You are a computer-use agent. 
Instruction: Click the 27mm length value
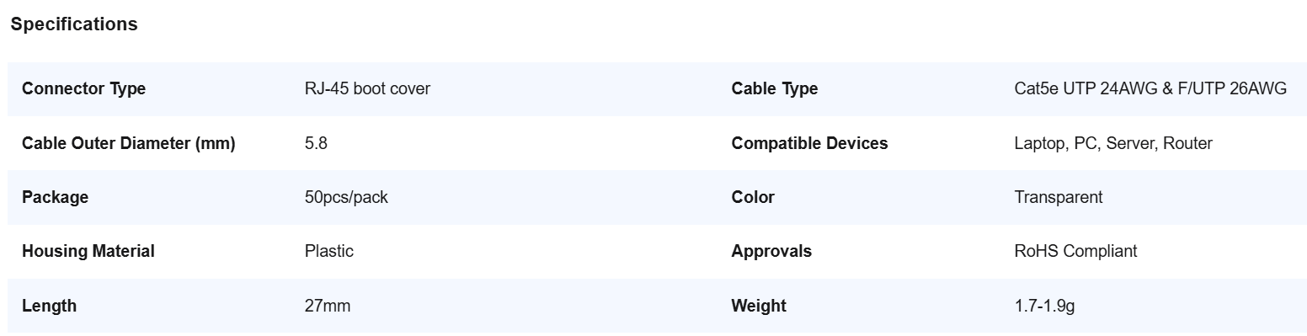point(328,306)
